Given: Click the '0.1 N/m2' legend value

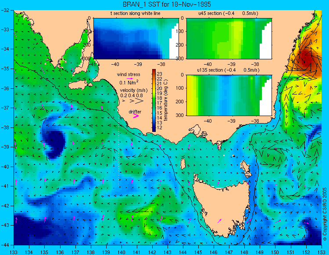Looking at the screenshot, I should pos(129,82).
